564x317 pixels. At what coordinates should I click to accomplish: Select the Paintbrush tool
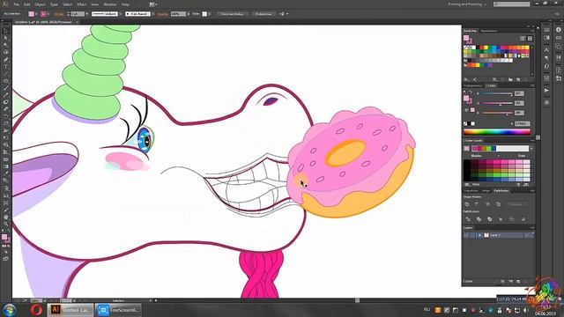point(6,88)
